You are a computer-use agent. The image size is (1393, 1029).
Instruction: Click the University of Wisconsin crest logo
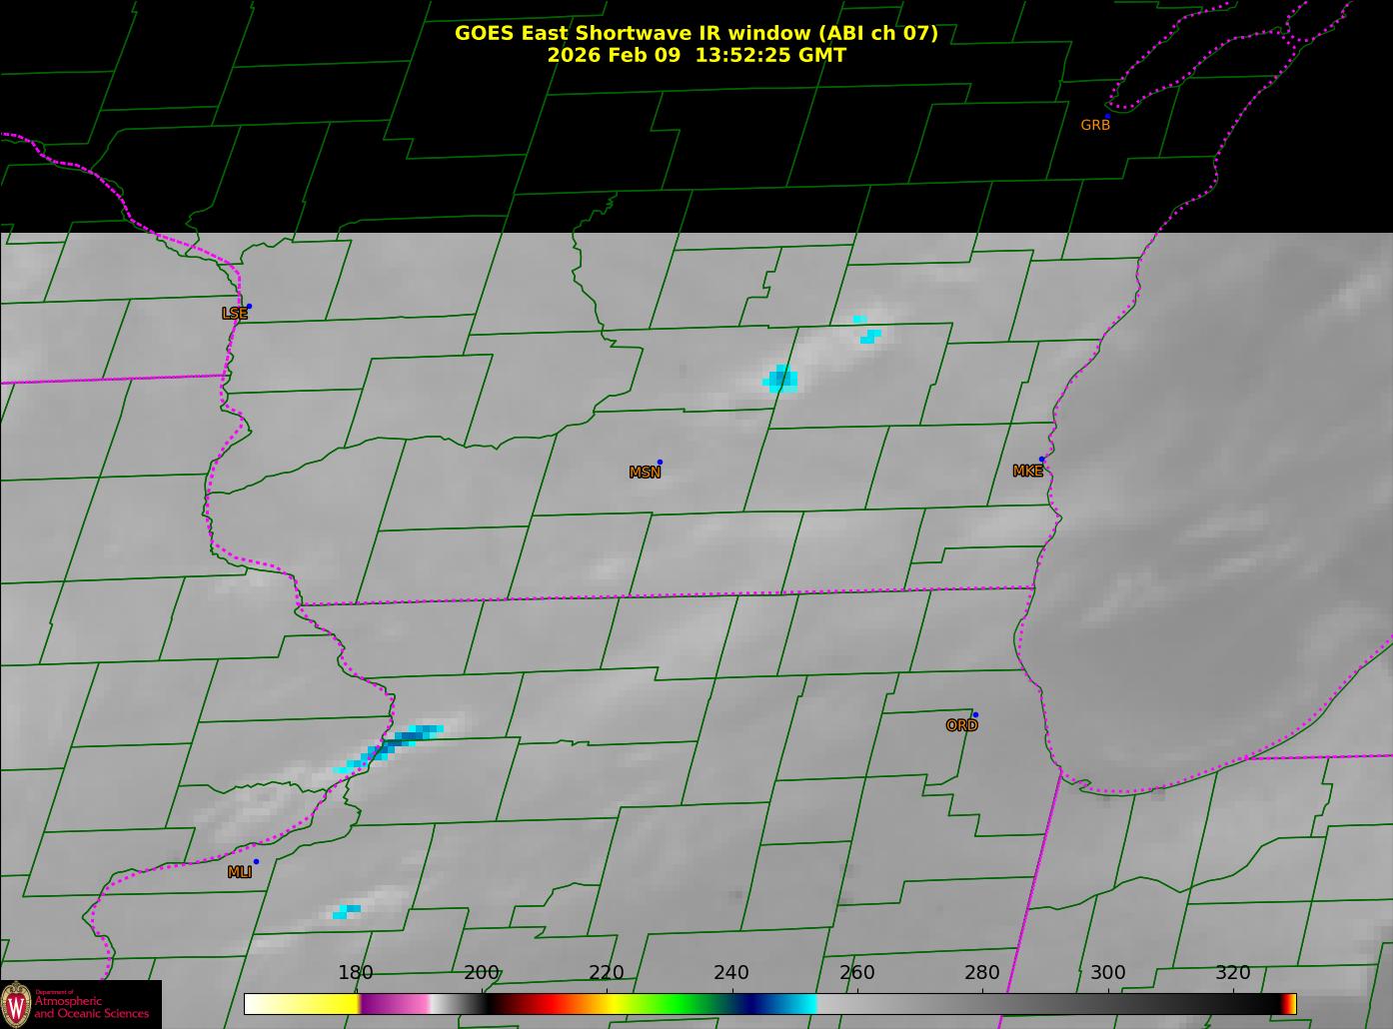(16, 1003)
